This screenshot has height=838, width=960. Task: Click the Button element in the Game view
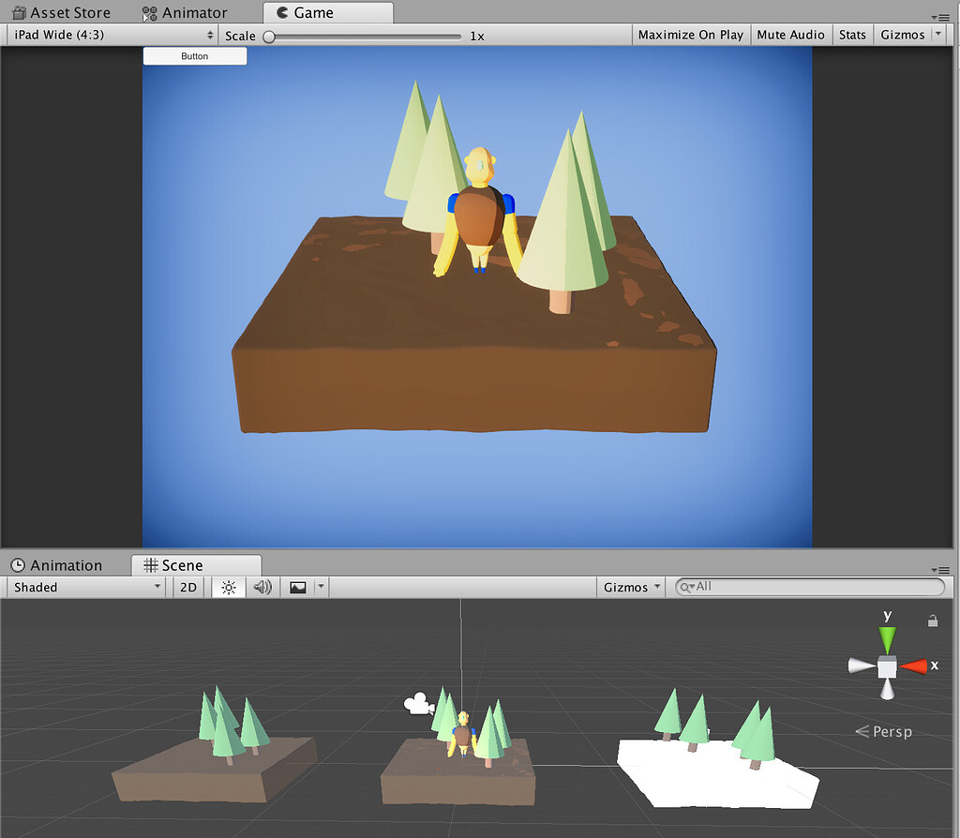click(x=194, y=55)
